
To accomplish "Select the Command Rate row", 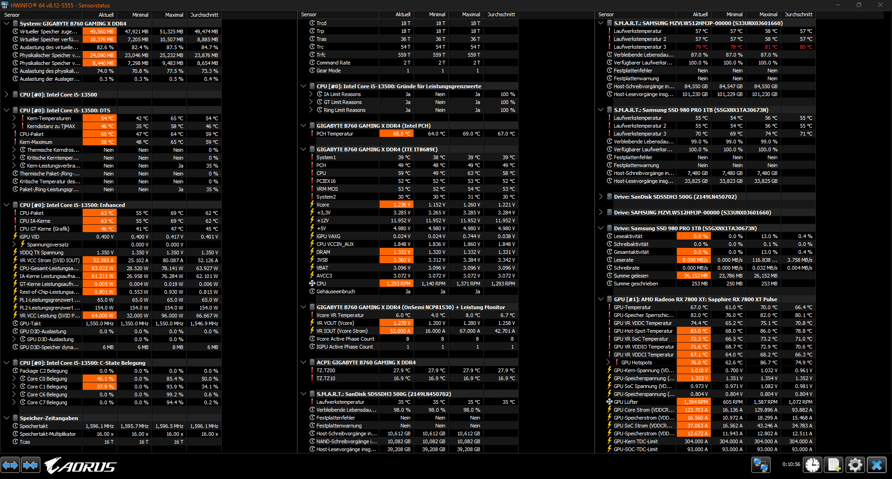I will coord(408,62).
